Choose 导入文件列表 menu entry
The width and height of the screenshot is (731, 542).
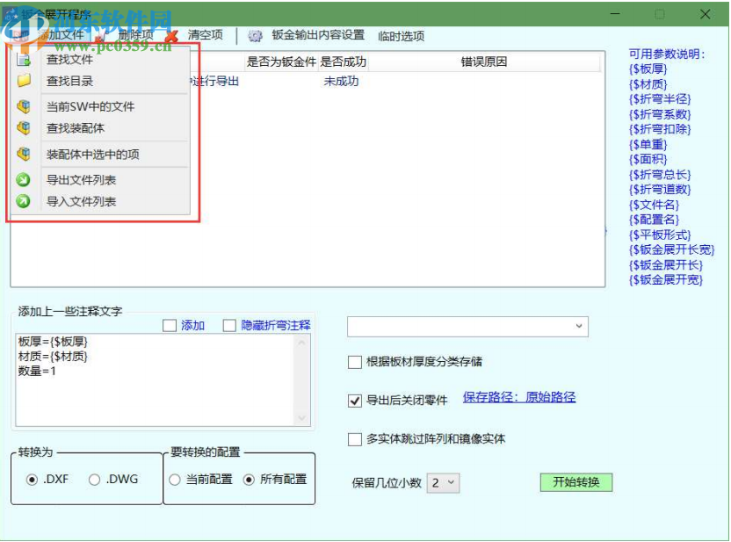tap(81, 201)
